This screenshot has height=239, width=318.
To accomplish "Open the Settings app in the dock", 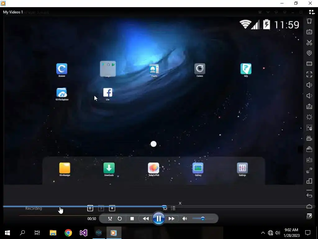I will (x=242, y=169).
